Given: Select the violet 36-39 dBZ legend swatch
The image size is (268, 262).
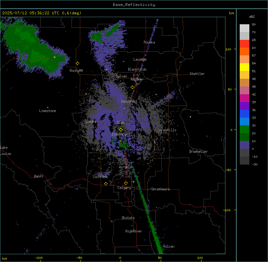Looking at the screenshot, I should [x=244, y=106].
